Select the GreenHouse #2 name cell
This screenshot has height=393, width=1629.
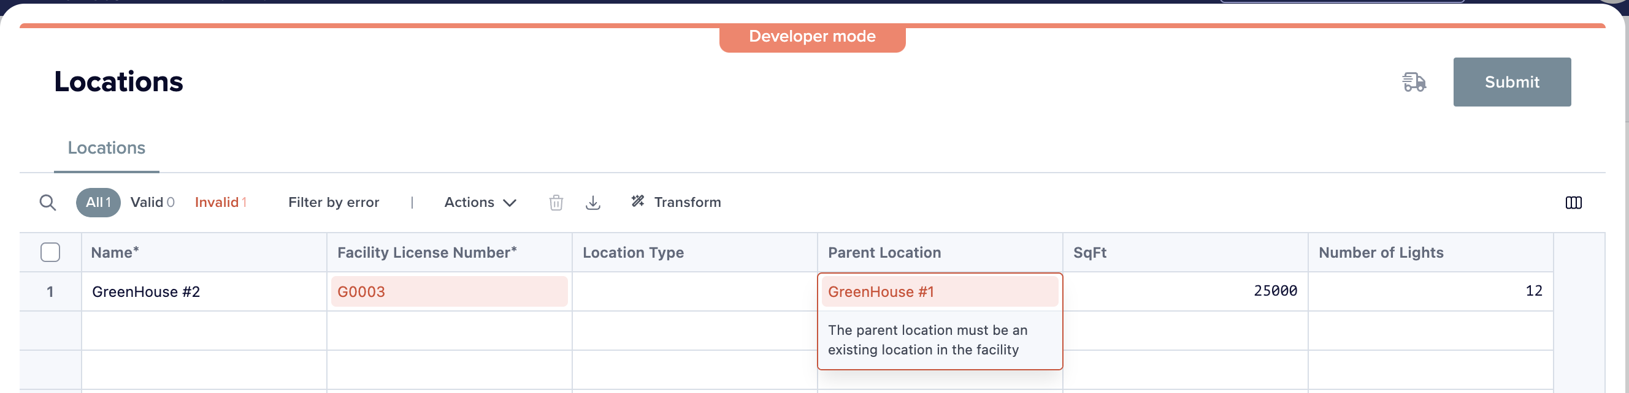(x=204, y=291)
